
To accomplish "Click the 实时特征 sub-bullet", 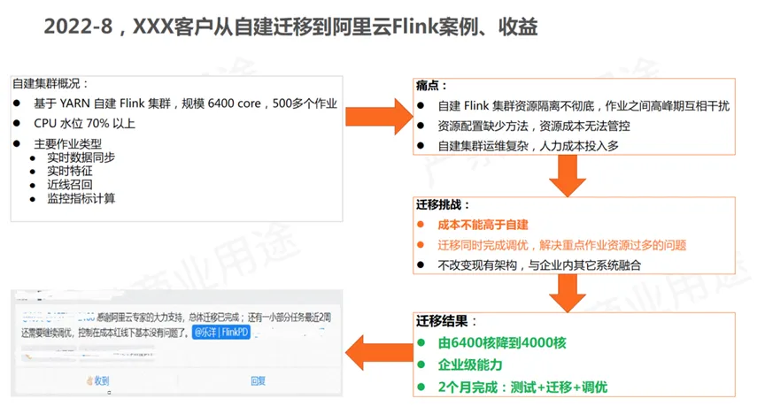I will [x=70, y=171].
